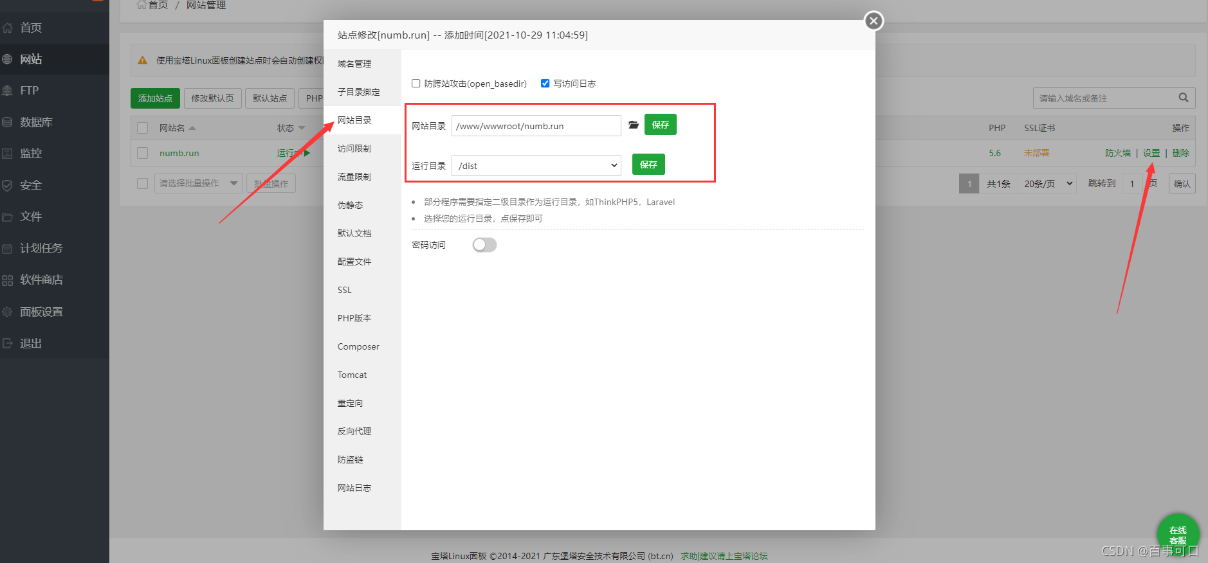
Task: Click the globe icon beside 网站
Action: tap(8, 59)
